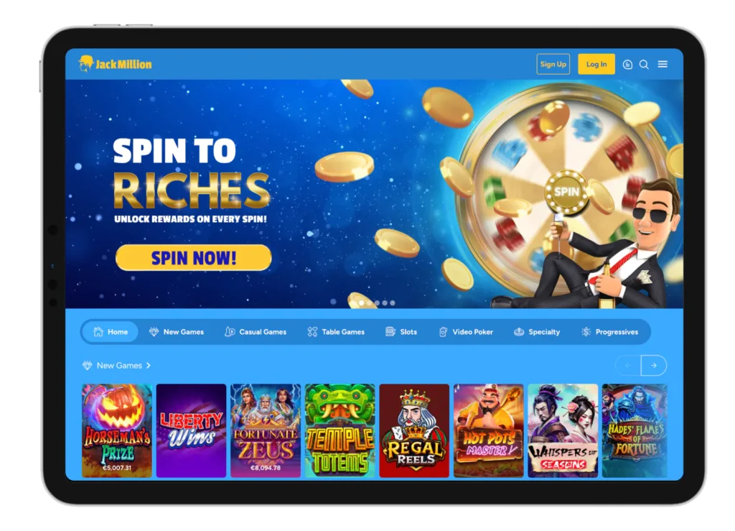Open the Video Poker category

click(x=466, y=332)
